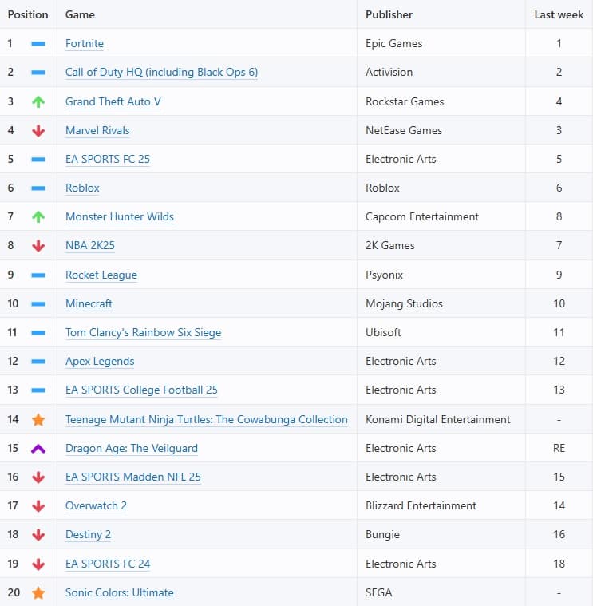Click the Position column header
The height and width of the screenshot is (606, 593).
pyautogui.click(x=28, y=14)
